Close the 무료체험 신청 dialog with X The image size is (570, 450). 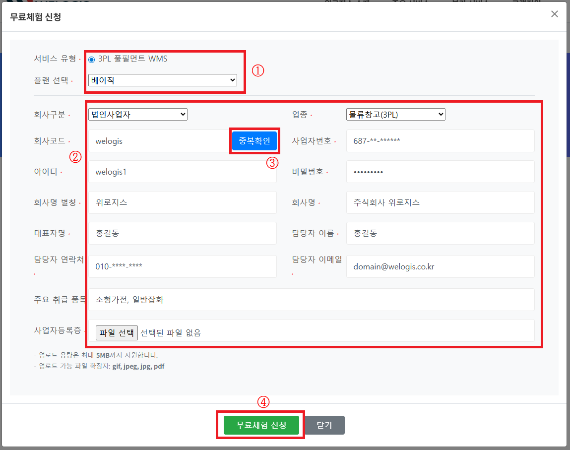(554, 14)
